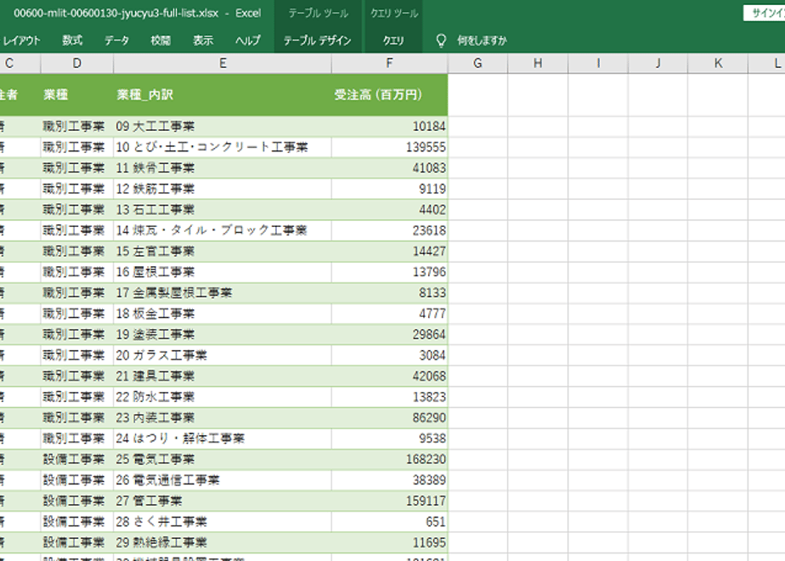Select column J header
This screenshot has height=561, width=785.
[x=658, y=63]
